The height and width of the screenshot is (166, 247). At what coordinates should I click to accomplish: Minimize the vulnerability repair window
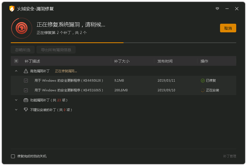tap(227, 9)
